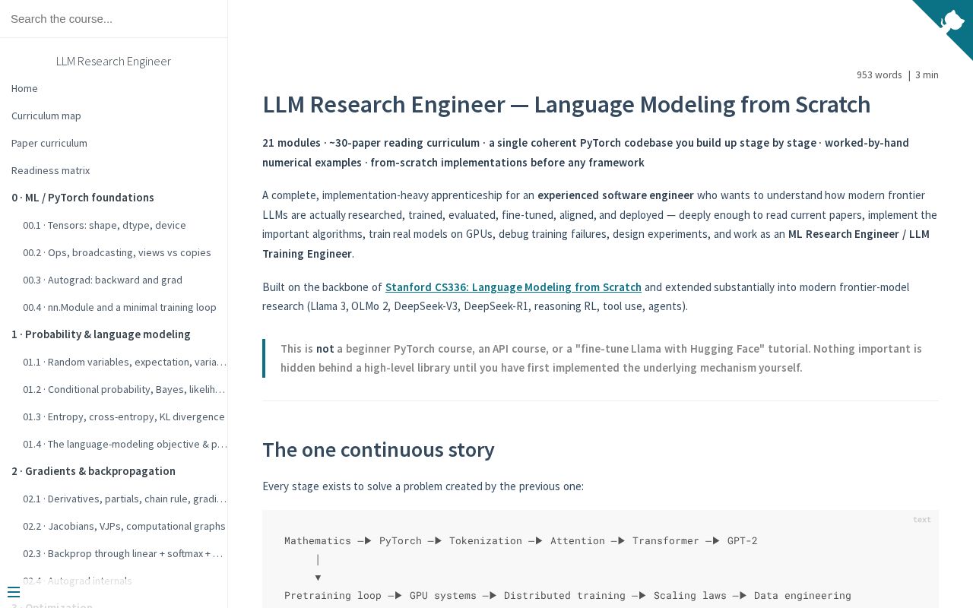Click the 'Tokenization' stage in the diagram
The height and width of the screenshot is (608, 973).
click(486, 540)
